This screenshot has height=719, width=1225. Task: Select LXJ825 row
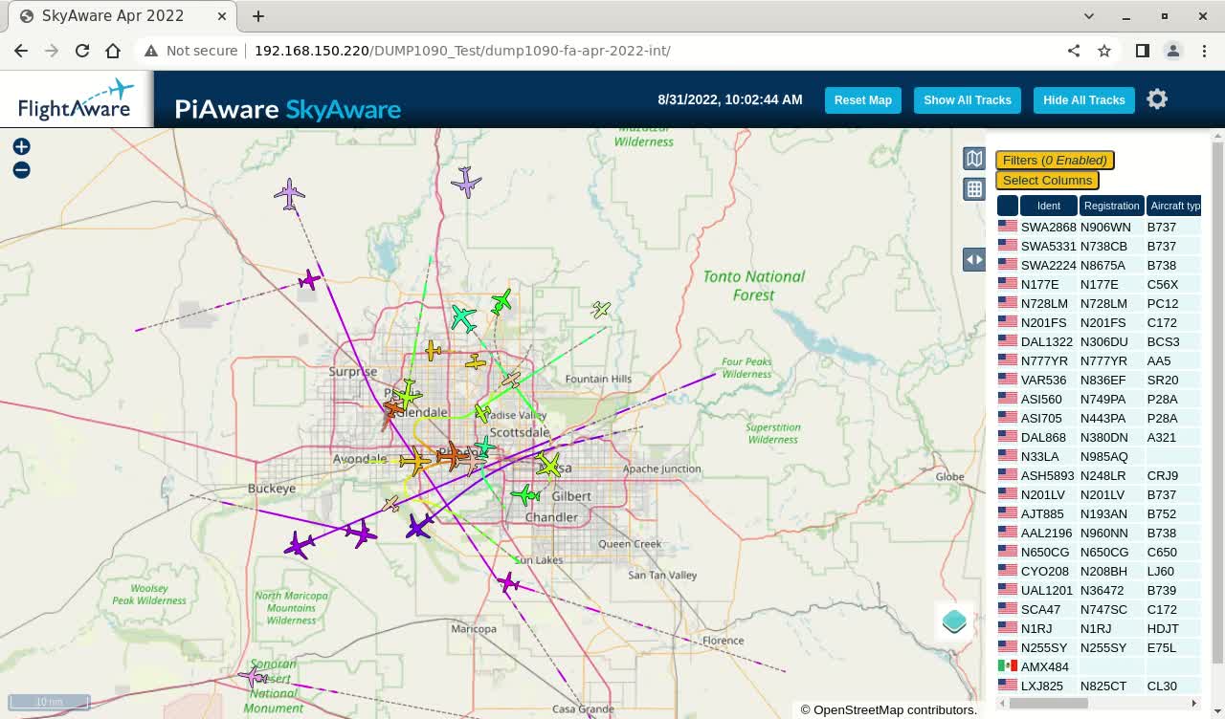pos(1099,686)
